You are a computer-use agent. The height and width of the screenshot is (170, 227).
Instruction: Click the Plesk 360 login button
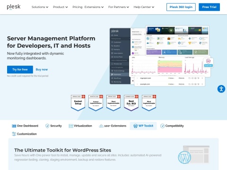point(181,7)
